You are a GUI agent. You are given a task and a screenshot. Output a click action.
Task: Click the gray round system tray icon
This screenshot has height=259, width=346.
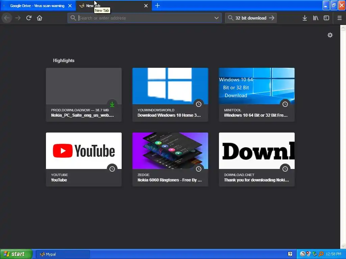click(302, 254)
